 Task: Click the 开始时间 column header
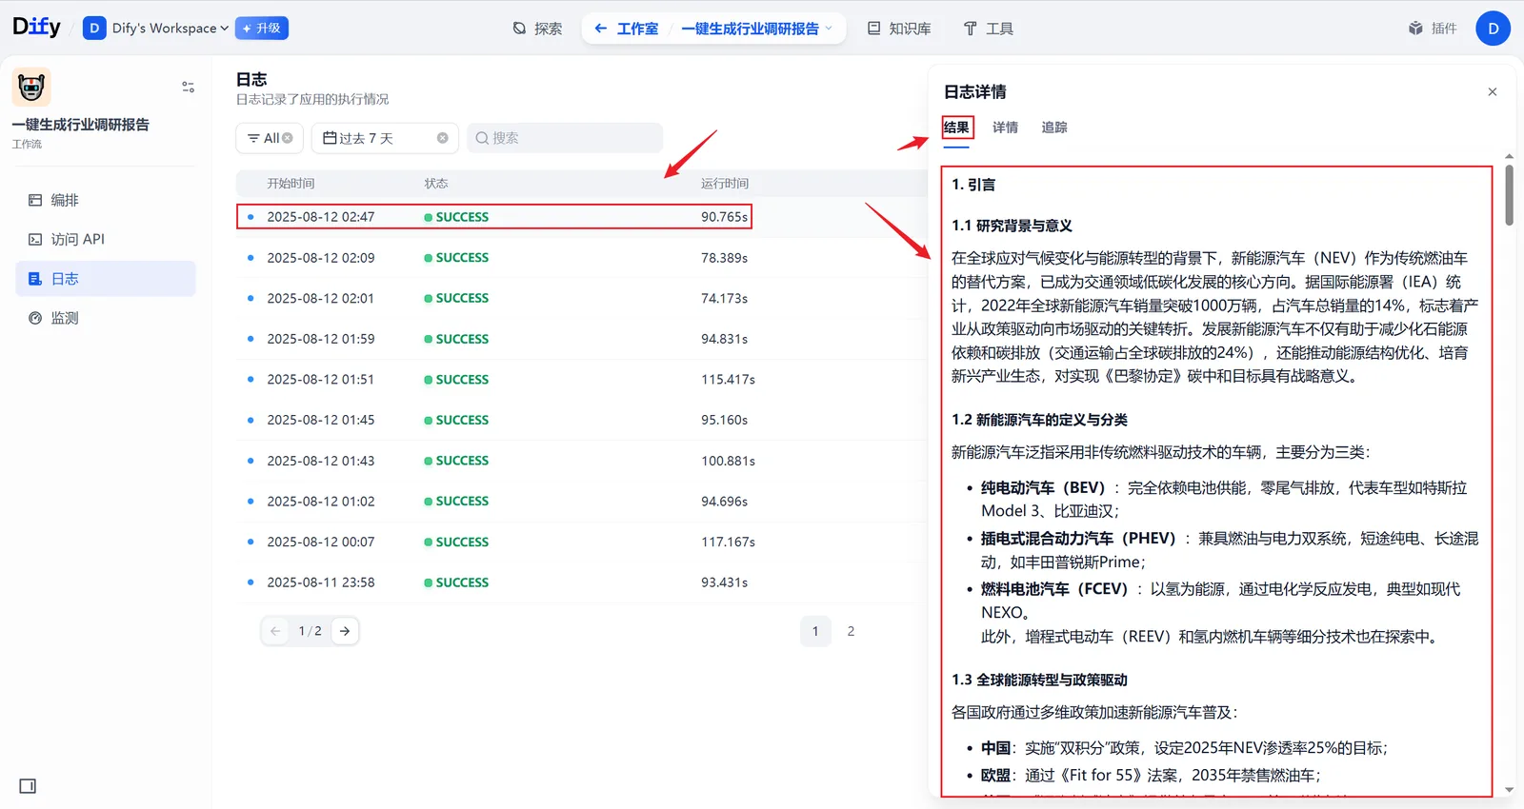[291, 184]
